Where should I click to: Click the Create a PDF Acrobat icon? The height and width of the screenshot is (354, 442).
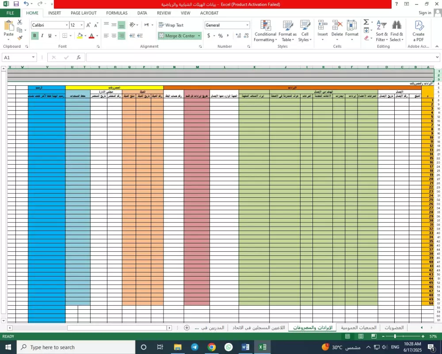419,31
